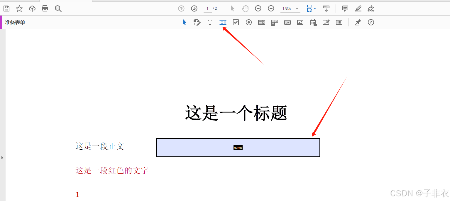Pin to keep the current tool selected

(358, 22)
